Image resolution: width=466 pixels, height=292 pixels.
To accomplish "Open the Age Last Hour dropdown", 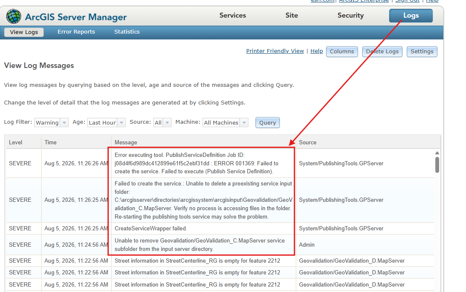I will coord(106,123).
